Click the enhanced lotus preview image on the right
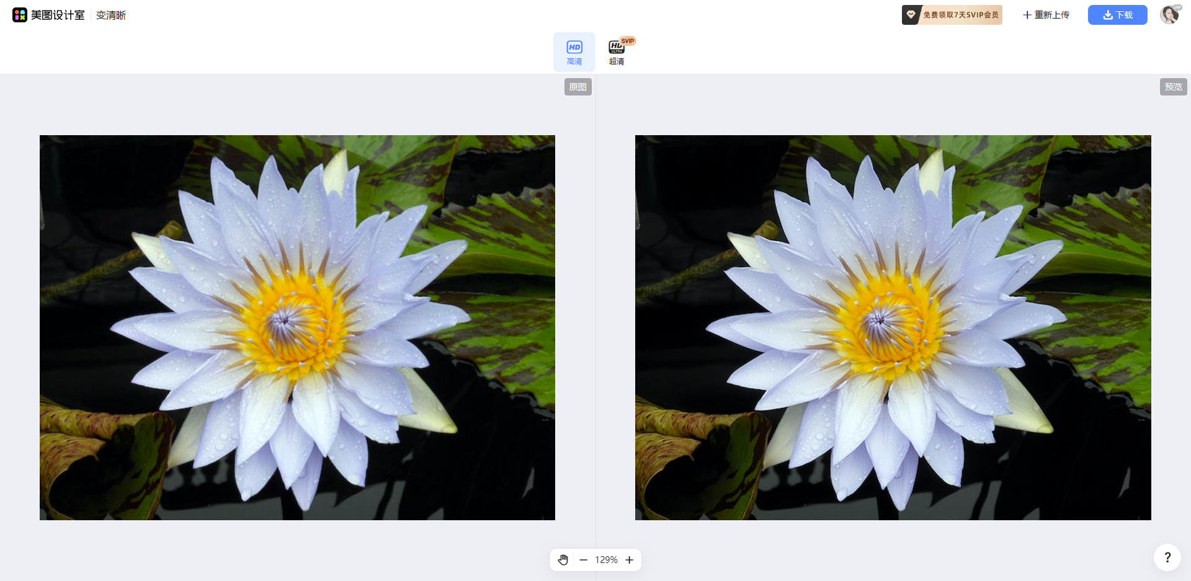This screenshot has height=581, width=1191. [x=893, y=327]
